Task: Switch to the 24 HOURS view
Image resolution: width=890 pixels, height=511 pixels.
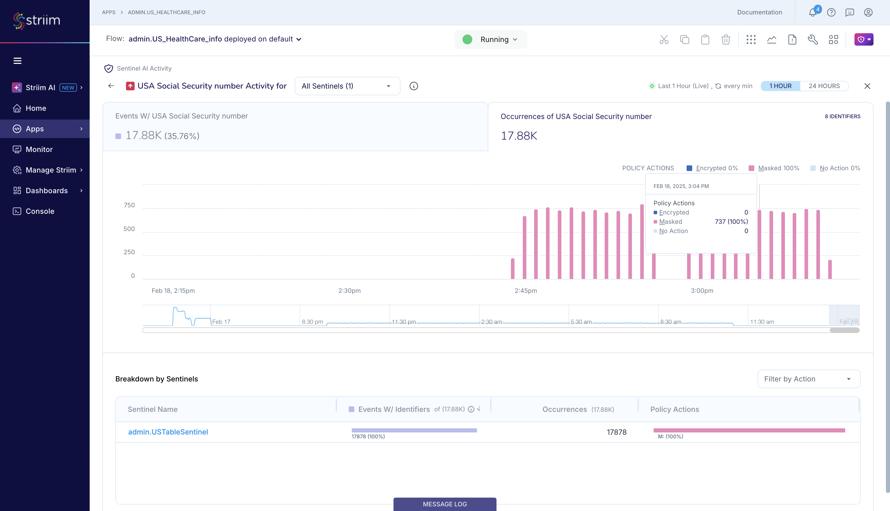Action: (824, 86)
